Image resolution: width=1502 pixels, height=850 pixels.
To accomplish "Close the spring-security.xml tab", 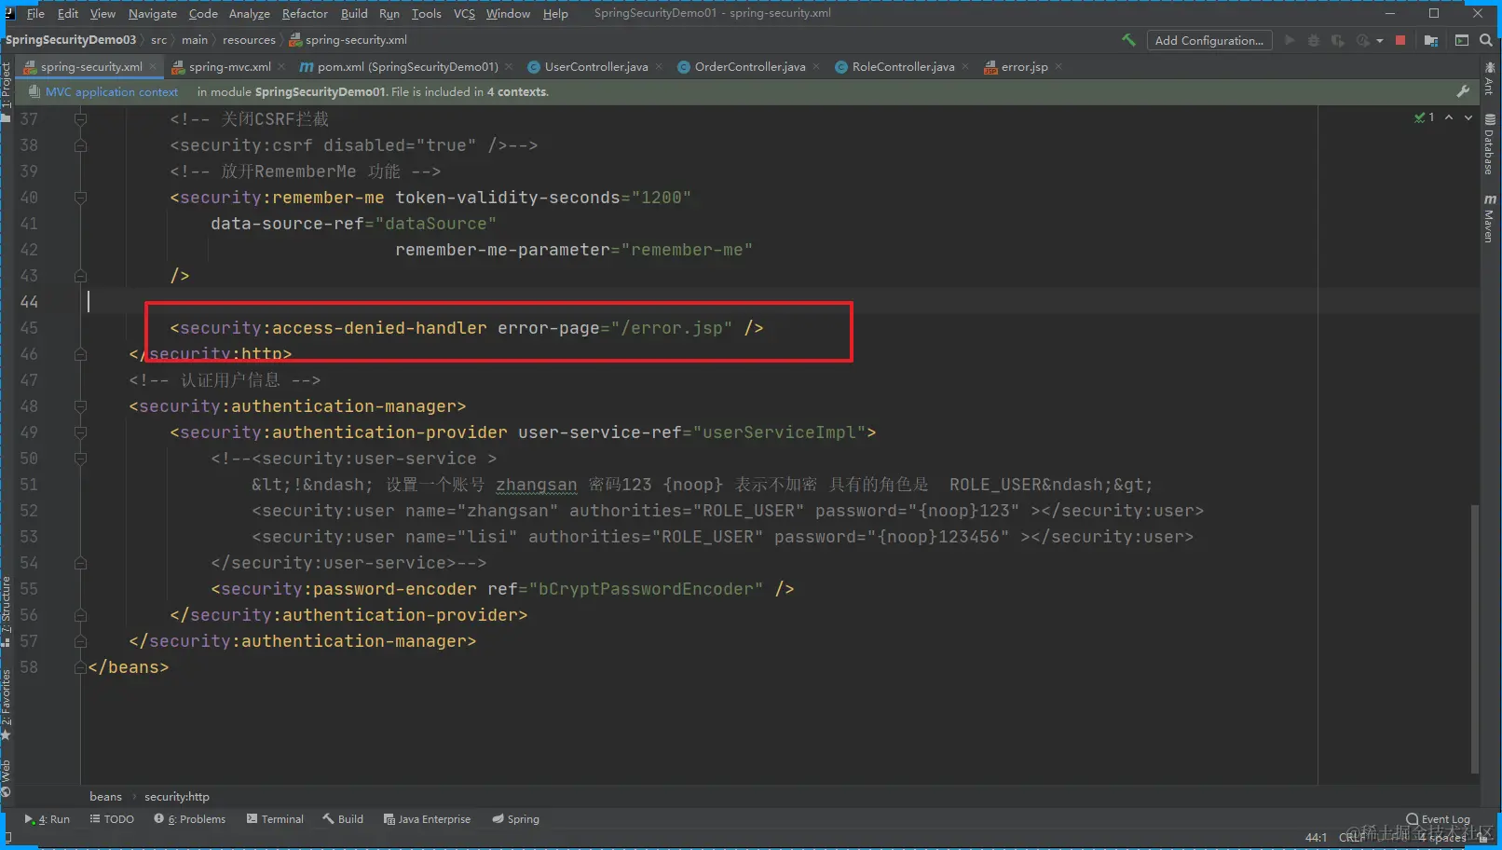I will pos(153,66).
